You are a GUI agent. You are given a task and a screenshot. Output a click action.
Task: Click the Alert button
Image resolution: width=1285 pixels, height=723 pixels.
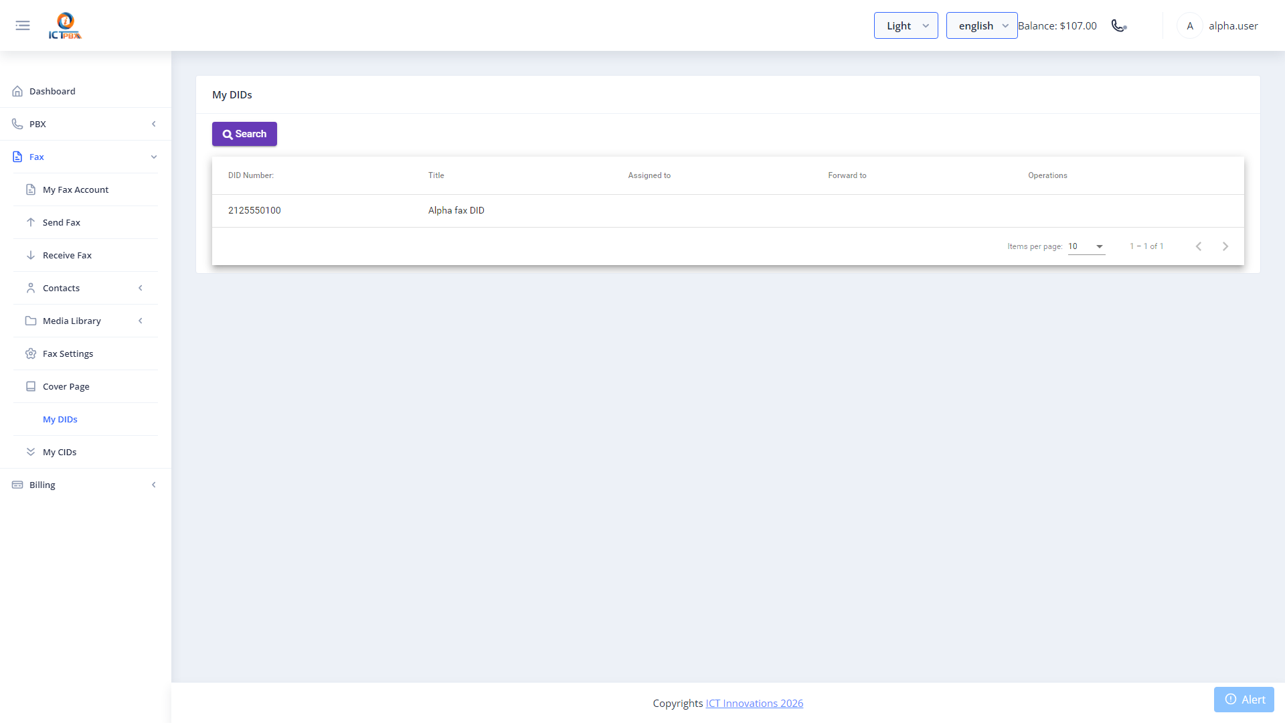(1244, 700)
